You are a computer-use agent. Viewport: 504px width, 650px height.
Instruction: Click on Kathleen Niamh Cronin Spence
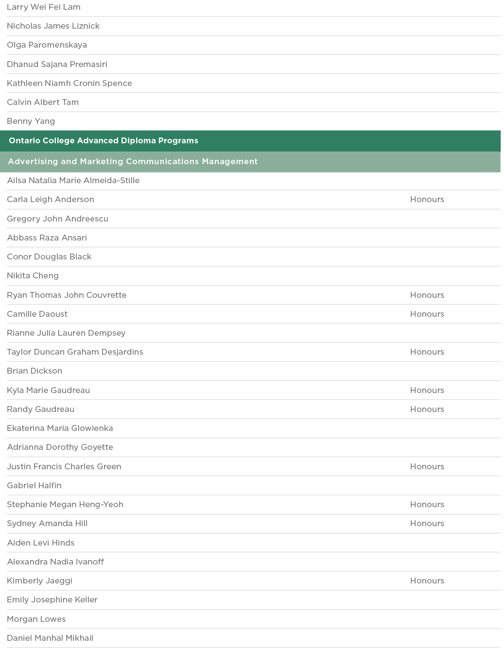pyautogui.click(x=70, y=83)
